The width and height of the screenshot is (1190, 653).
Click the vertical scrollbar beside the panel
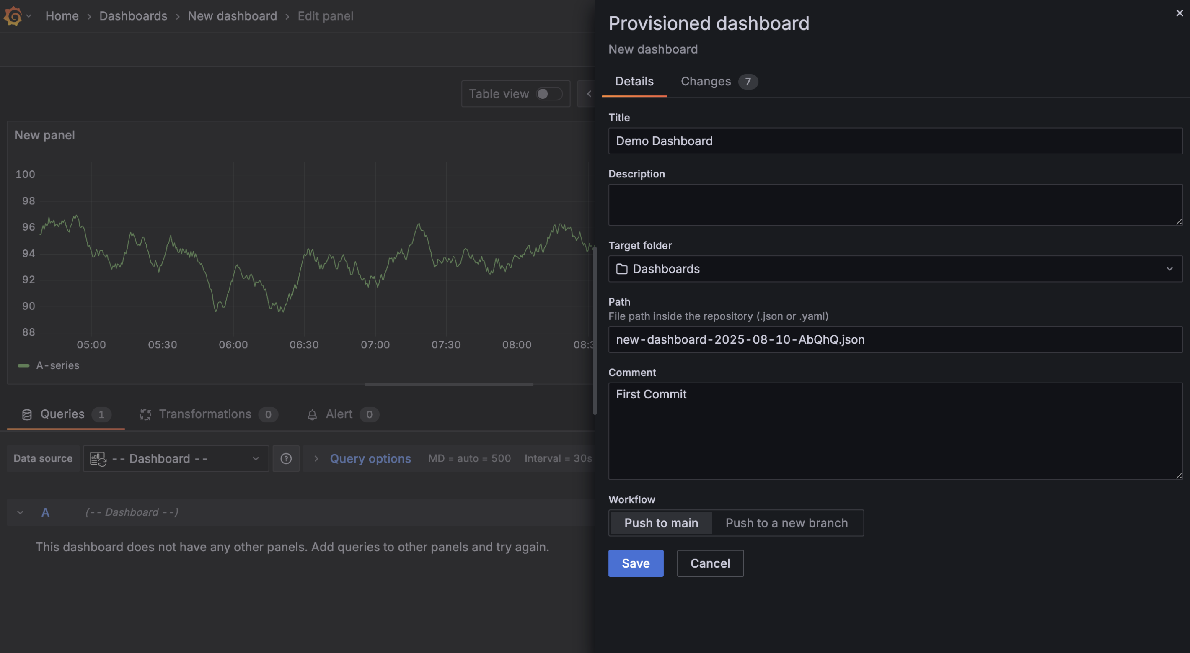(595, 330)
